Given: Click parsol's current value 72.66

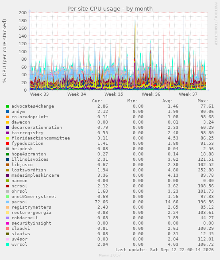Looking at the screenshot, I should pyautogui.click(x=101, y=202).
